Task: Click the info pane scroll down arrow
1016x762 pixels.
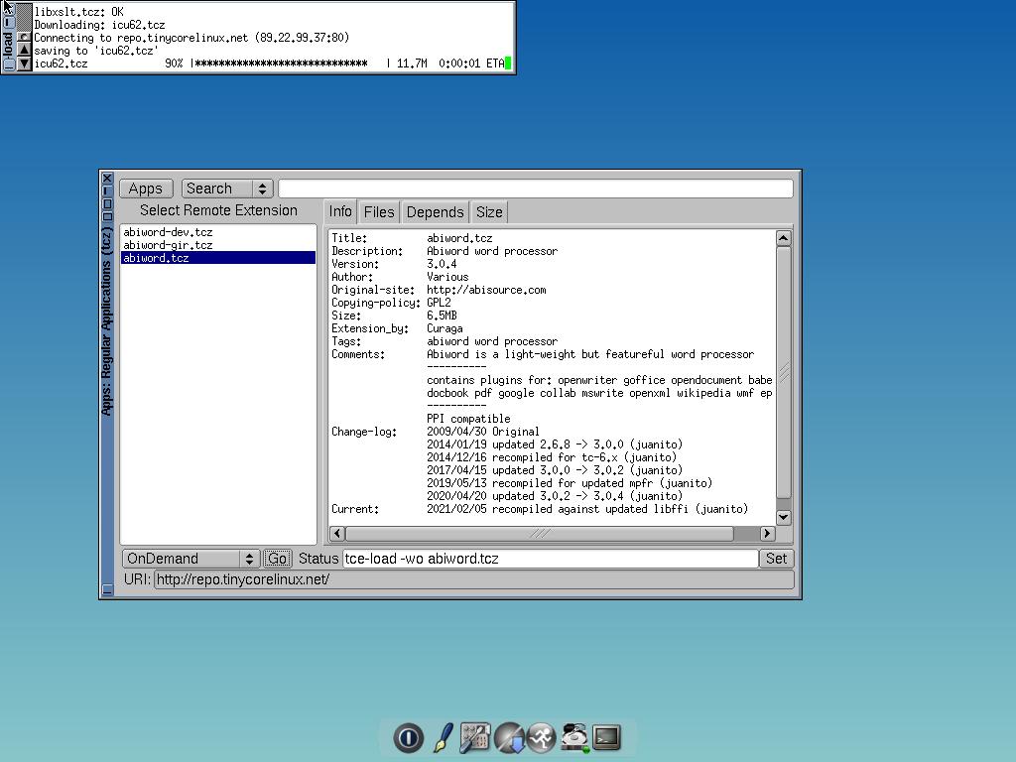Action: [x=784, y=517]
